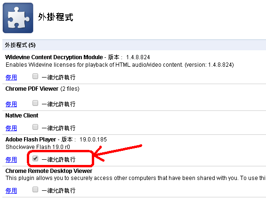Click the Shockwave Flash 19.0 r0 description
Screen dimensions: 266x203
[38, 147]
